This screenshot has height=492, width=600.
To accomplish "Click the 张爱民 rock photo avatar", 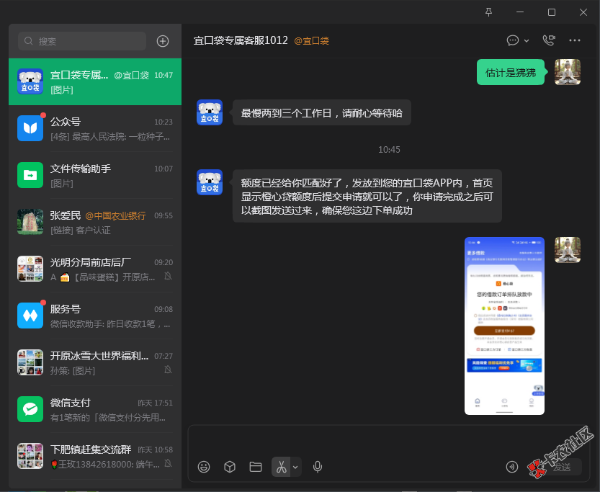I will [30, 222].
